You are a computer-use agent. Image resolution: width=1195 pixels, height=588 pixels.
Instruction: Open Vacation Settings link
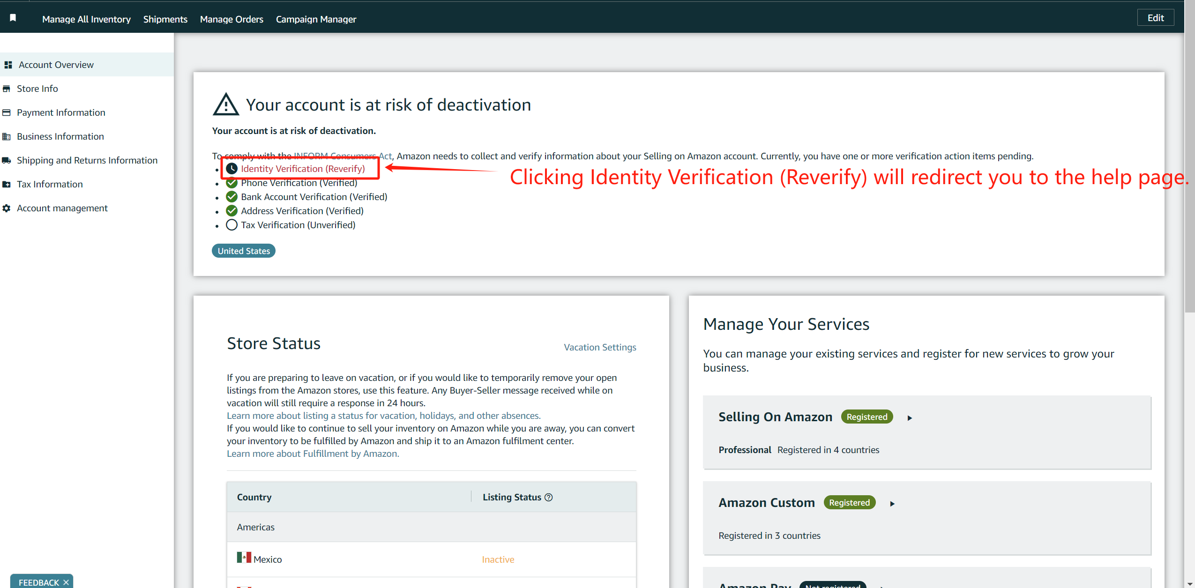click(600, 347)
